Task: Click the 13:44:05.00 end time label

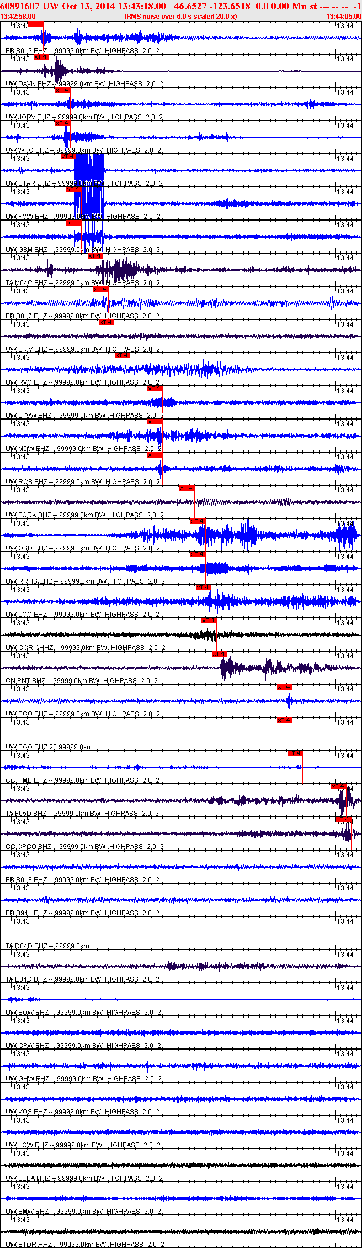Action: pos(343,16)
